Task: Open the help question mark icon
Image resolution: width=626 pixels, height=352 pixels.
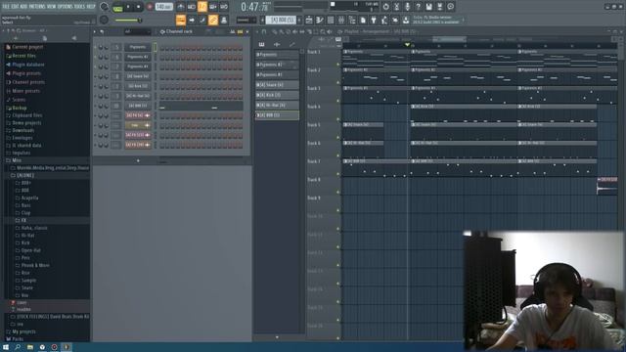Action: (x=418, y=7)
